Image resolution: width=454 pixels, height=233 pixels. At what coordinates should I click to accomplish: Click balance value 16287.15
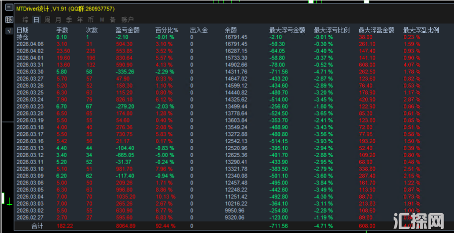236,51
